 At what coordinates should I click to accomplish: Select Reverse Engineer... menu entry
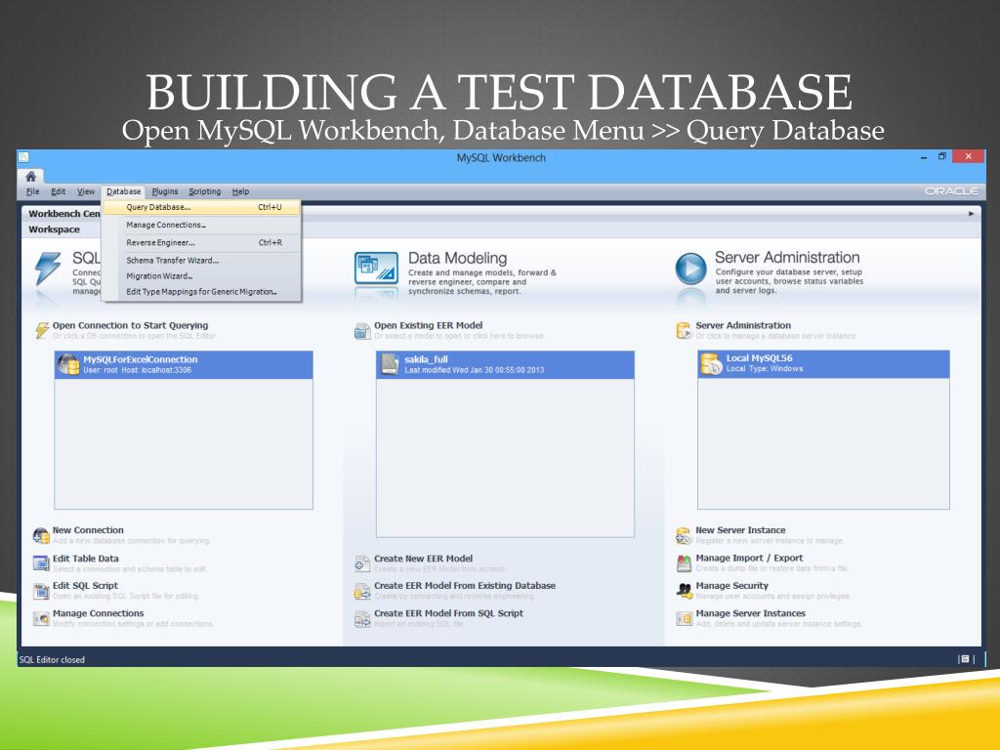[x=201, y=243]
